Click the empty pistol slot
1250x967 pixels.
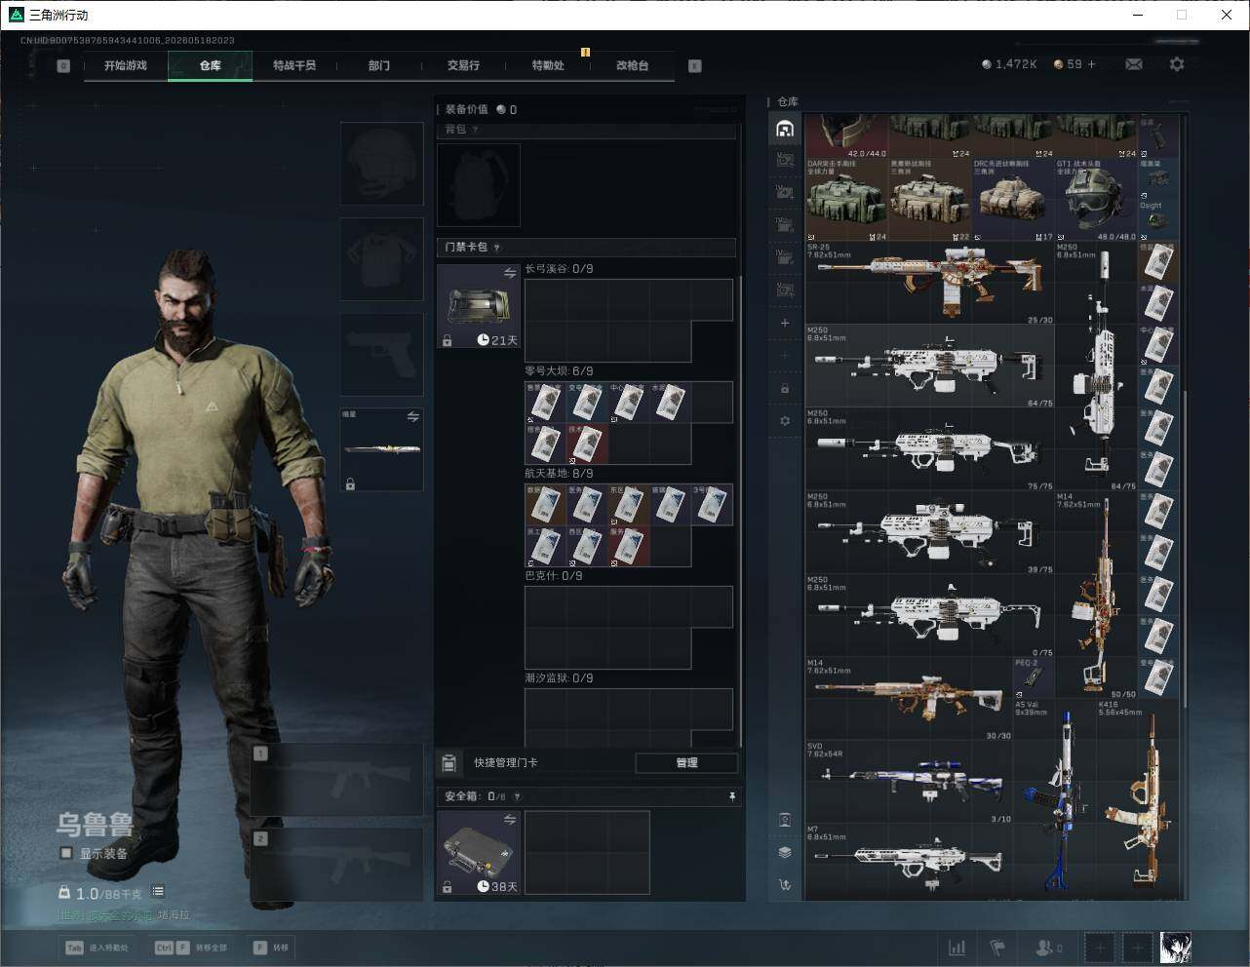pyautogui.click(x=382, y=354)
